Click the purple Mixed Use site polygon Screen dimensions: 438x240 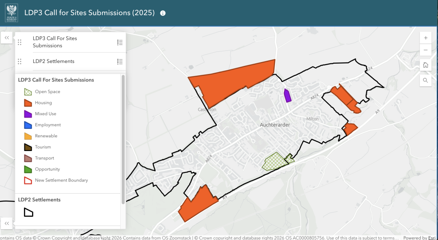pos(287,96)
